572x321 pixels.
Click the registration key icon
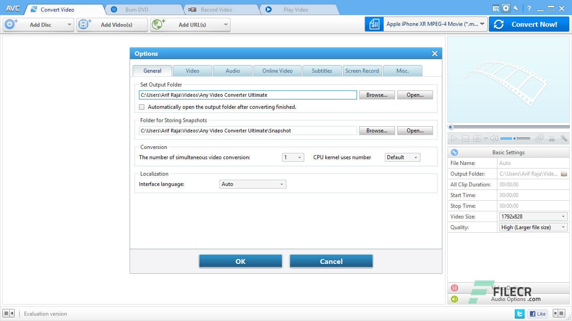coord(515,8)
